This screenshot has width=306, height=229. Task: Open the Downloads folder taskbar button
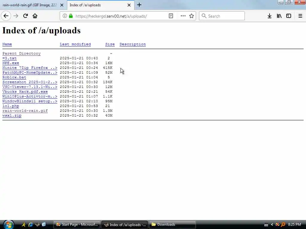click(x=172, y=225)
